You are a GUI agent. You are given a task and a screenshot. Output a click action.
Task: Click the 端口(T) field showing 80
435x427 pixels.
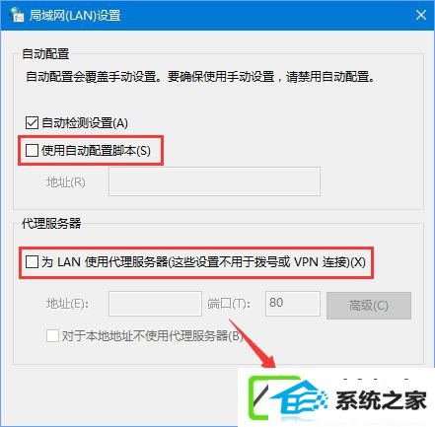tap(293, 304)
